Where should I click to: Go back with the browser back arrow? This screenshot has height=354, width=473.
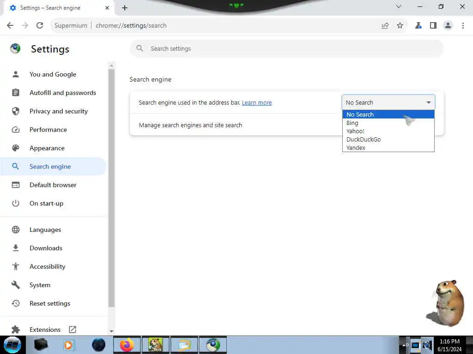click(10, 26)
